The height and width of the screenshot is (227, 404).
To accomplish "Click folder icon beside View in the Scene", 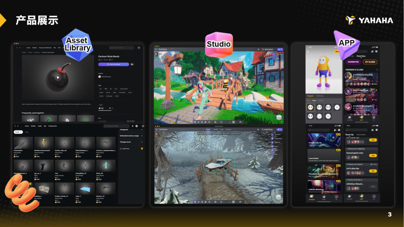I will click(132, 64).
